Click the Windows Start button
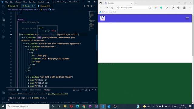This screenshot has height=109, width=194. click(x=3, y=106)
